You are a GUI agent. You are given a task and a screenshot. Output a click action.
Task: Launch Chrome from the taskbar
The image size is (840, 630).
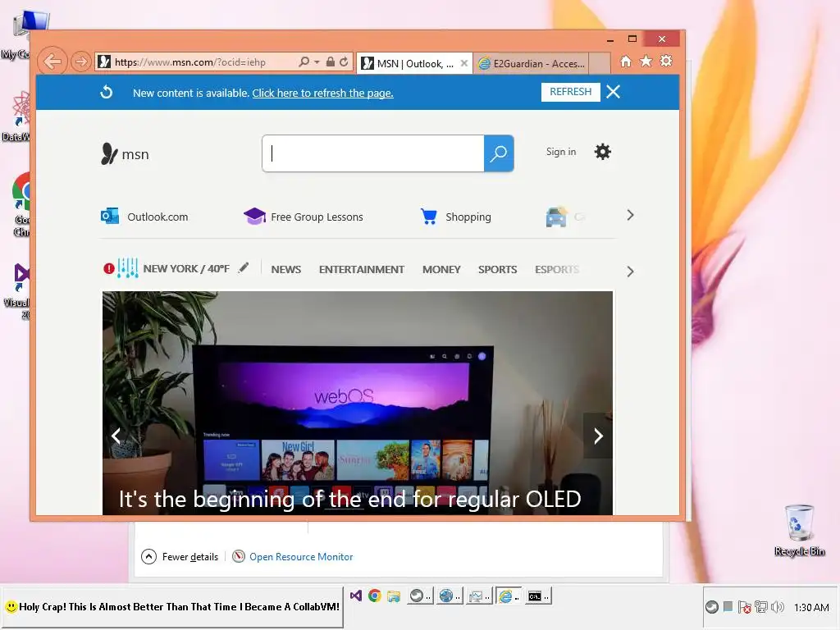(x=374, y=596)
